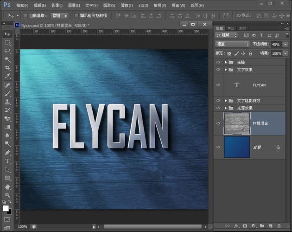Viewport: 292px width, 232px height.
Task: Delete layer trash icon
Action: (279, 226)
